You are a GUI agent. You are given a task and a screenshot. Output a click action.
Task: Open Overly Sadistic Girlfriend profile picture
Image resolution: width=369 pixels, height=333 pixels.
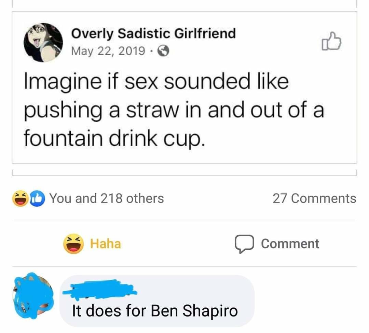coord(43,42)
